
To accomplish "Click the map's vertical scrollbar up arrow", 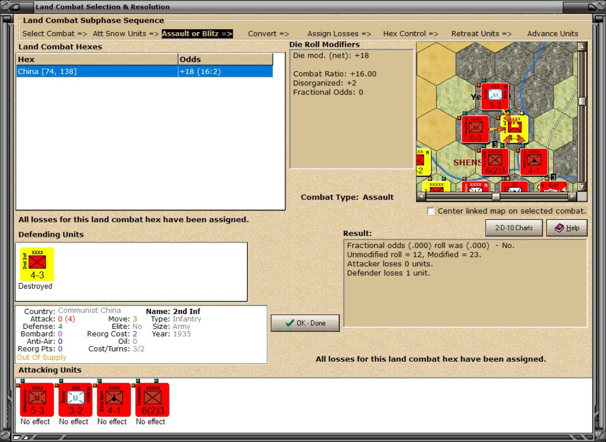I will pos(582,46).
